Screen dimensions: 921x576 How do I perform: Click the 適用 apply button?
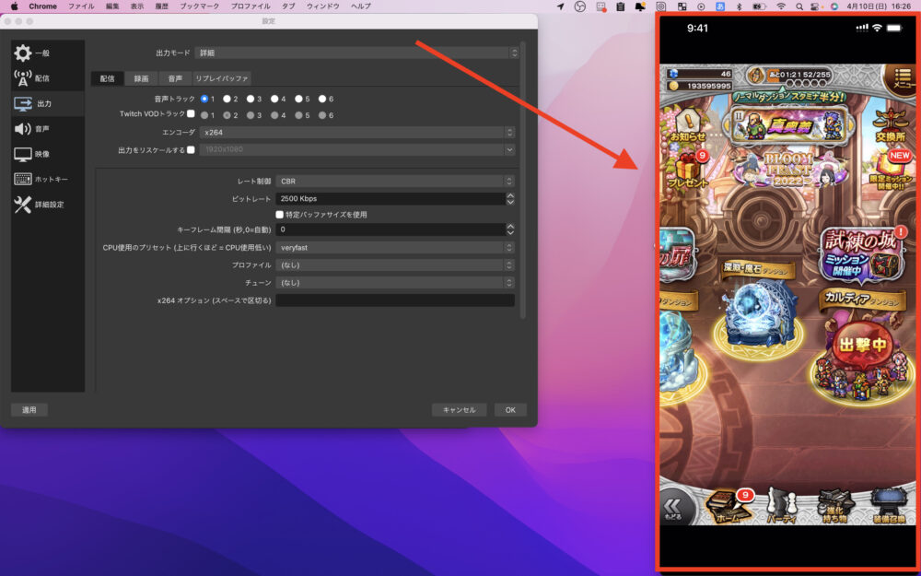pos(29,410)
